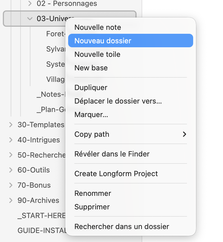
Task: Click 'New base' menu option
Action: (91, 68)
